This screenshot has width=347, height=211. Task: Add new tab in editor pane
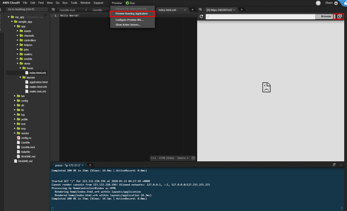tap(192, 9)
